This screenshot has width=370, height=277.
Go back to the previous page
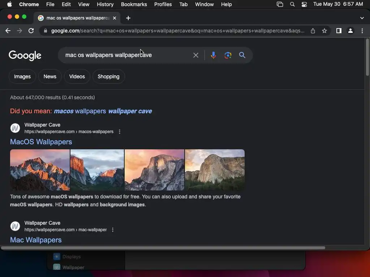[x=8, y=31]
